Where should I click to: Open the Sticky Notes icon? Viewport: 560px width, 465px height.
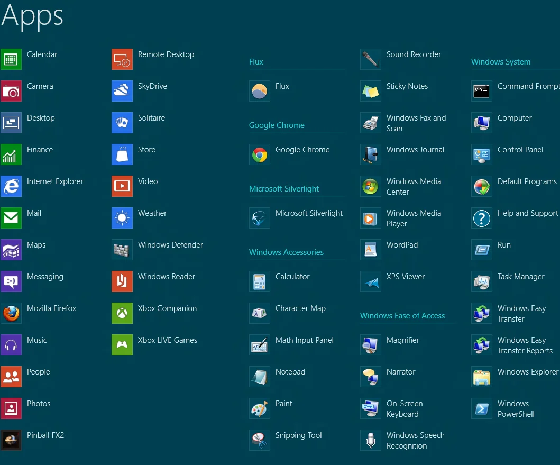click(x=370, y=91)
